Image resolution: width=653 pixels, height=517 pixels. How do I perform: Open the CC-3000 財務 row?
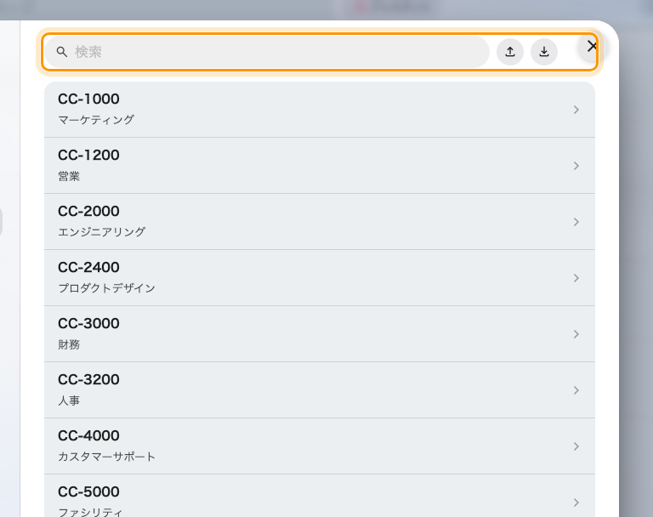click(x=320, y=333)
